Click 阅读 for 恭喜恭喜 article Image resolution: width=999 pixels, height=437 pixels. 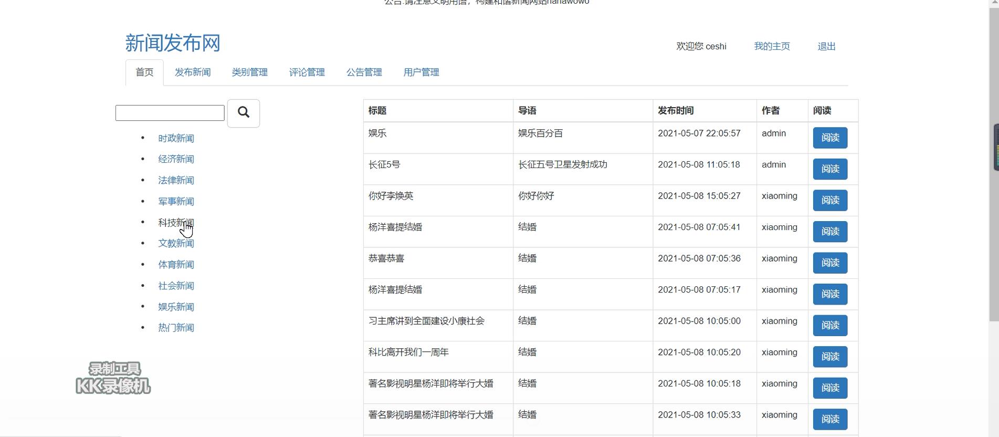click(x=830, y=263)
